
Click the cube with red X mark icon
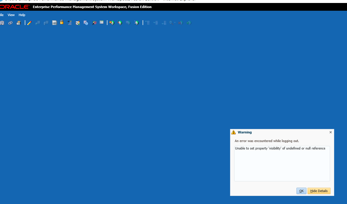coord(120,23)
